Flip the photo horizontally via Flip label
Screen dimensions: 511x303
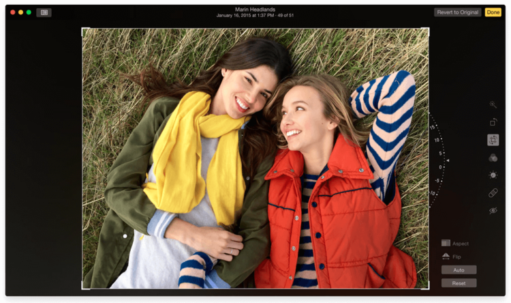(x=456, y=257)
